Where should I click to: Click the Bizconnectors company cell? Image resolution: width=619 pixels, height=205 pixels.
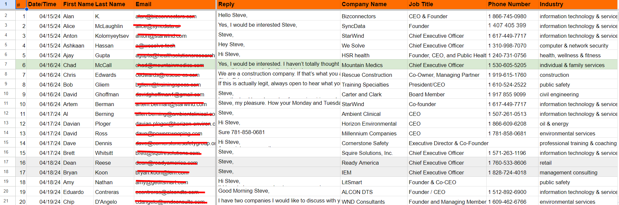click(373, 16)
